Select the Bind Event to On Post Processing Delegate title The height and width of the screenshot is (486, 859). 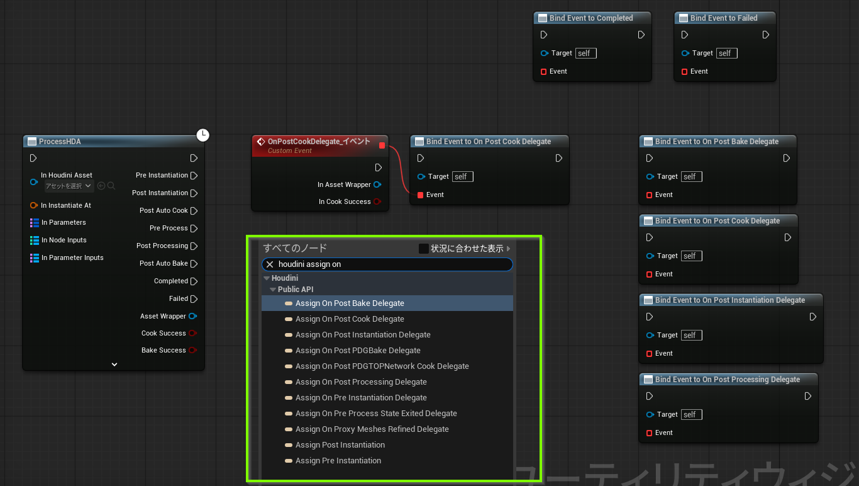(x=728, y=380)
